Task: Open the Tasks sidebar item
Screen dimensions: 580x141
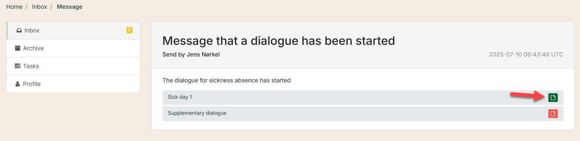Action: (x=73, y=66)
